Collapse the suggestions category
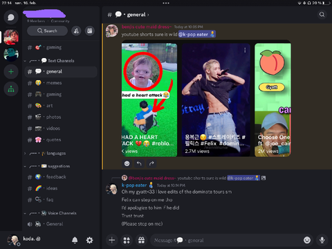The width and height of the screenshot is (332, 249). click(x=47, y=166)
